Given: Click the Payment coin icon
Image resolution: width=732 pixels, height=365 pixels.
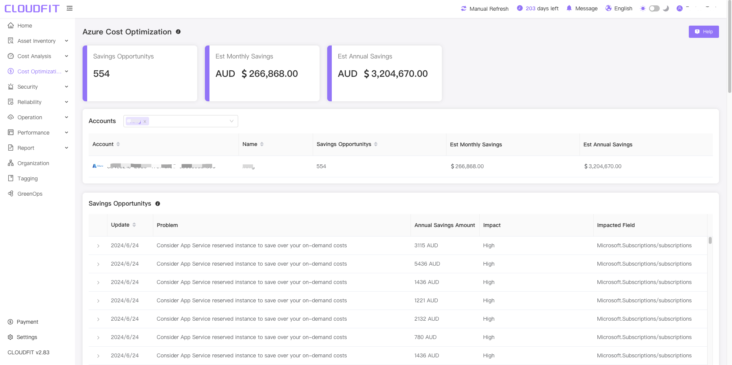Looking at the screenshot, I should pyautogui.click(x=10, y=322).
